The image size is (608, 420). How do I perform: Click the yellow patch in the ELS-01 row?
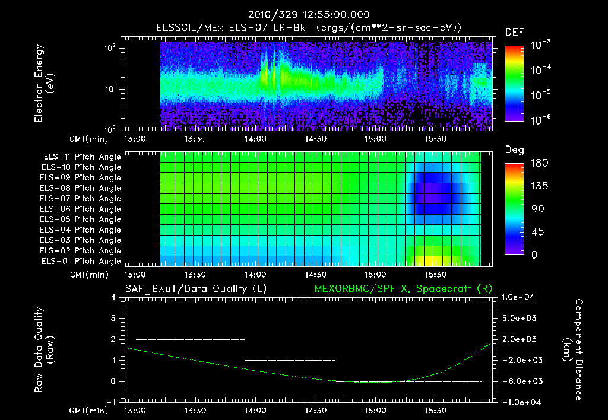[433, 260]
